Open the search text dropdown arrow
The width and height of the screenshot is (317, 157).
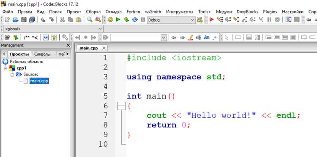(x=164, y=38)
